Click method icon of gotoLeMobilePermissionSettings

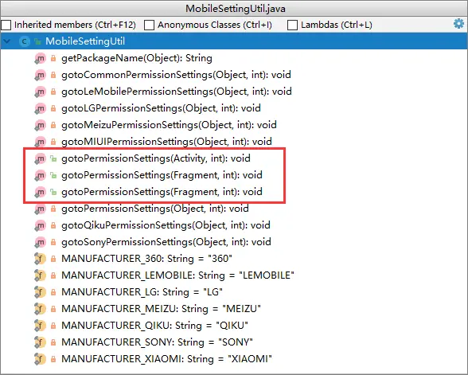[40, 92]
